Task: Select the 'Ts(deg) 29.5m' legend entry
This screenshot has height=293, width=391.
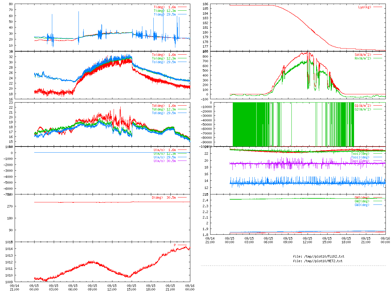Action: click(164, 62)
